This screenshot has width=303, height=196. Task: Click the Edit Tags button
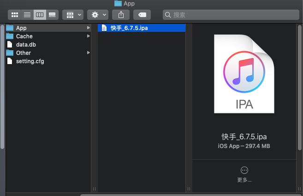(142, 15)
